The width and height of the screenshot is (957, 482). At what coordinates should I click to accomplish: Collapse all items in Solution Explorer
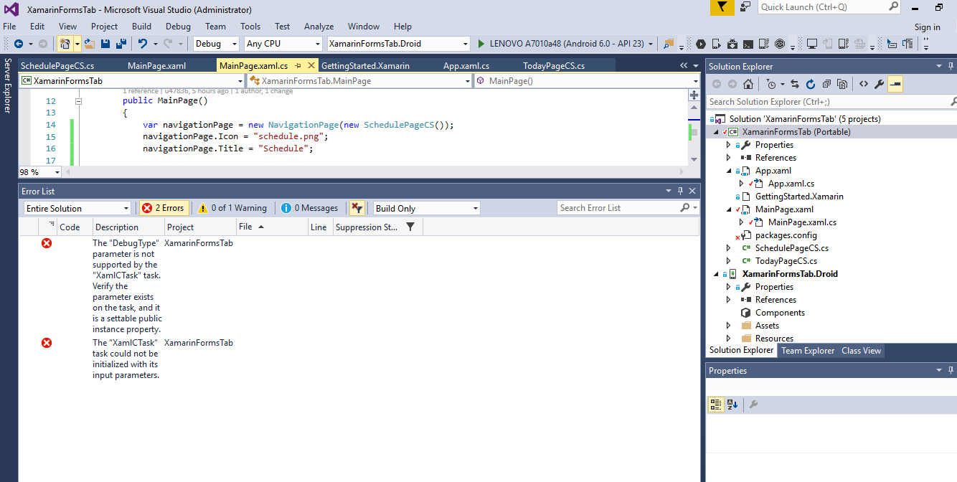point(826,83)
